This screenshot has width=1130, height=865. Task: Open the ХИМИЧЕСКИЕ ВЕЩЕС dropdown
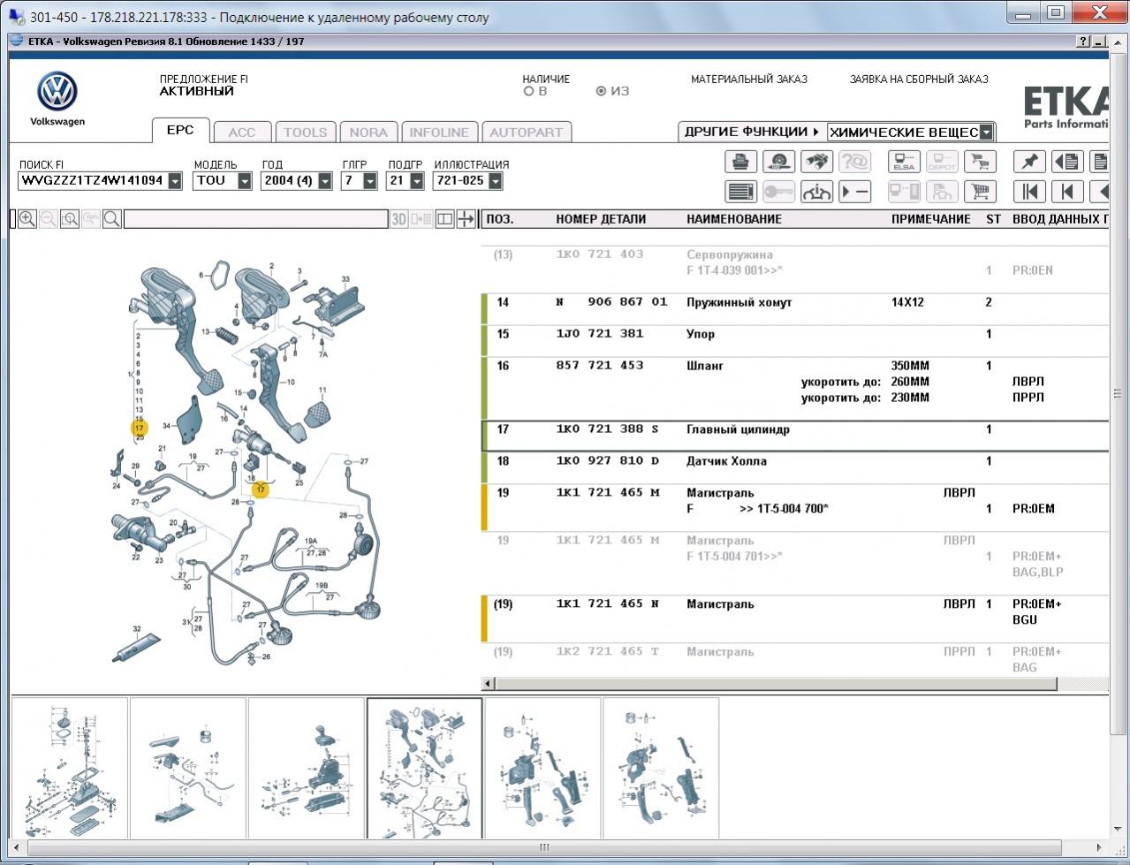[987, 133]
